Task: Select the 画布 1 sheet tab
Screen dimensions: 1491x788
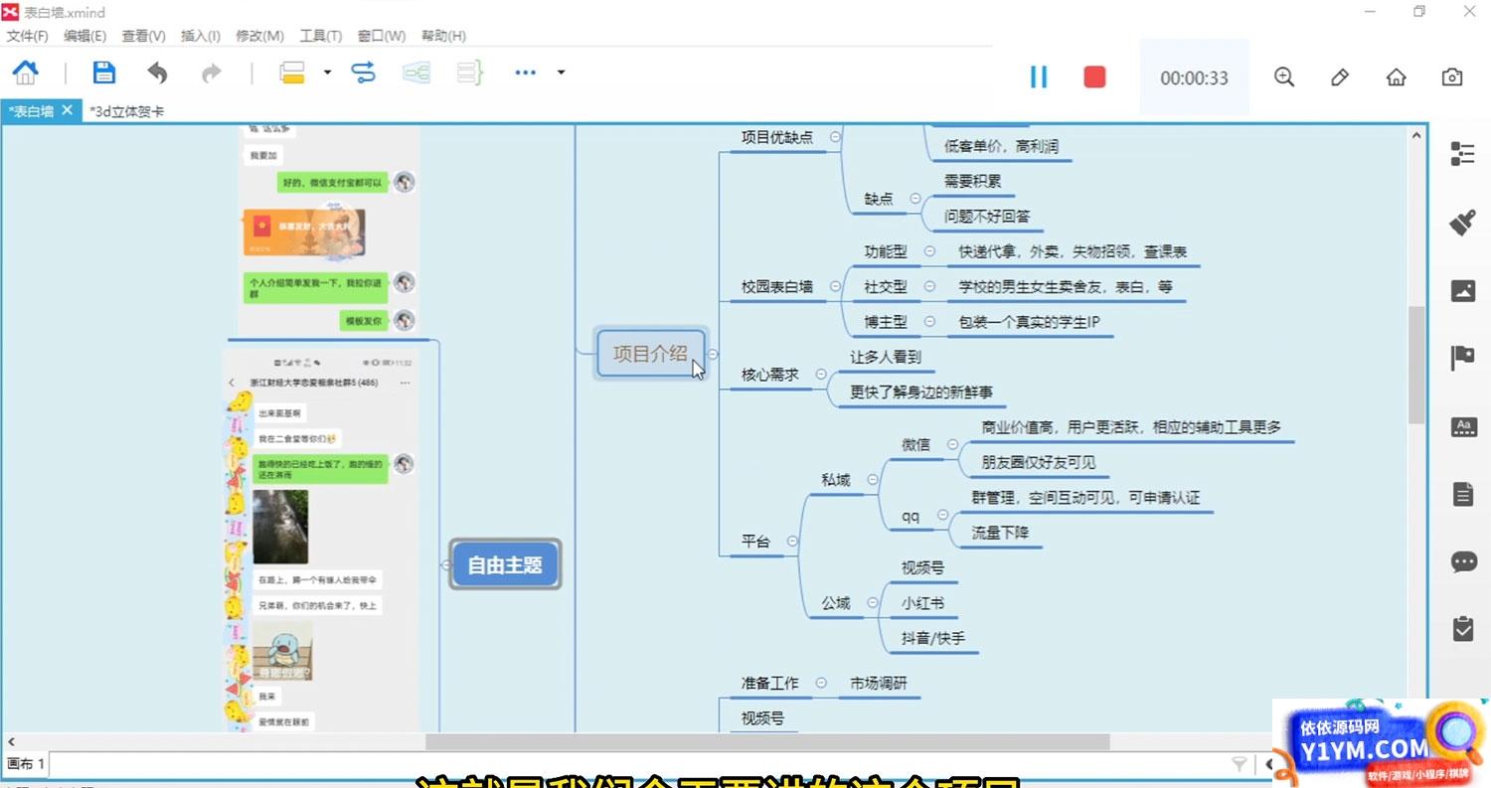Action: [25, 764]
